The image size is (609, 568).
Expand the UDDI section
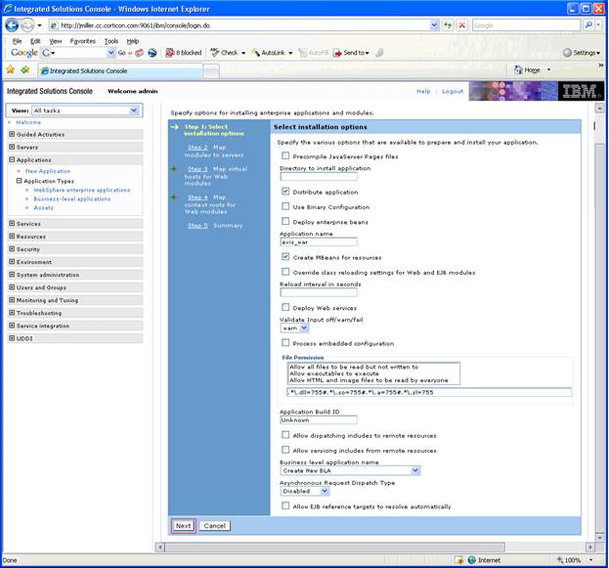(x=12, y=338)
